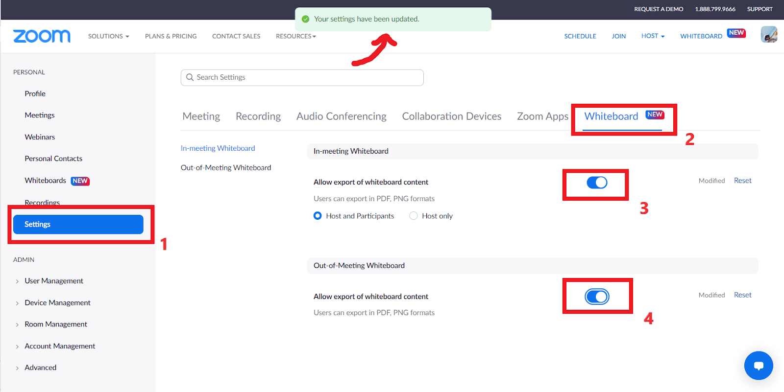Open the Audio Conferencing tab
Image resolution: width=784 pixels, height=392 pixels.
pyautogui.click(x=342, y=116)
